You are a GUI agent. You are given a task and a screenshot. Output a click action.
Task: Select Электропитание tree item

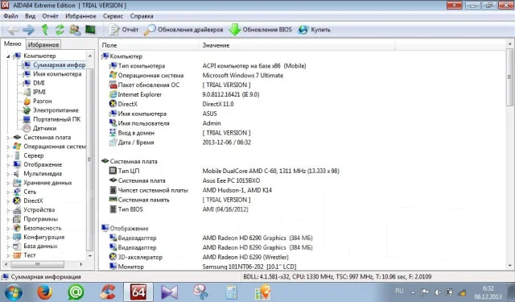tap(56, 110)
